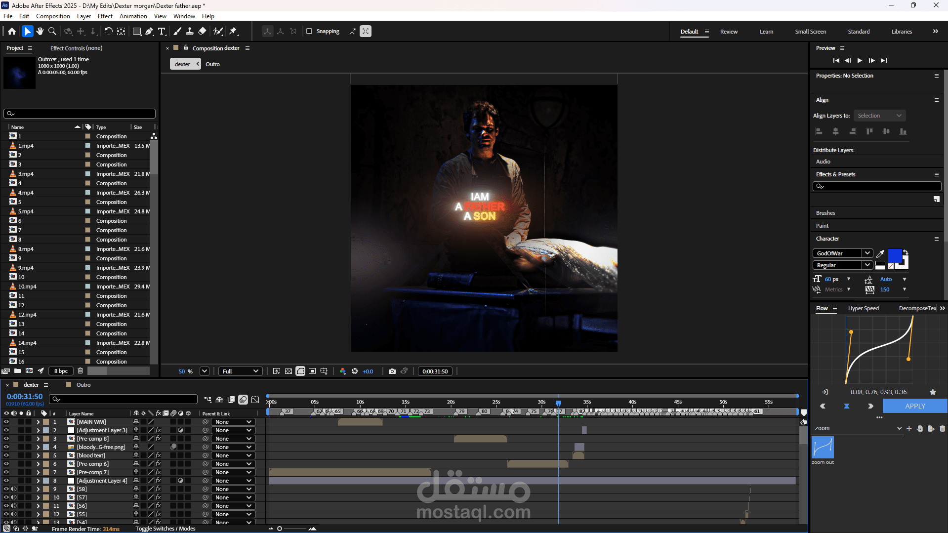Open the GodOfWar font family dropdown
This screenshot has height=533, width=948.
pos(867,253)
